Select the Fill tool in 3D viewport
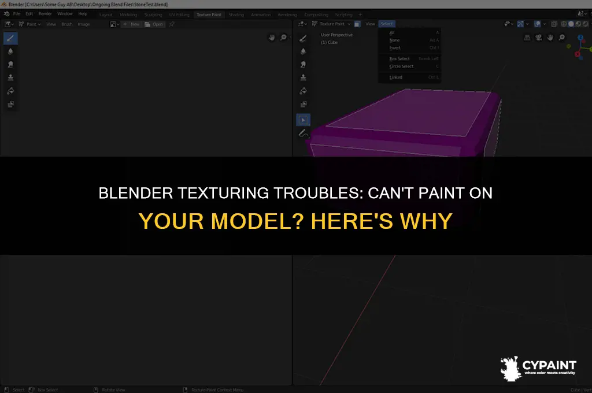Viewport: 592px width, 393px height. pyautogui.click(x=303, y=91)
